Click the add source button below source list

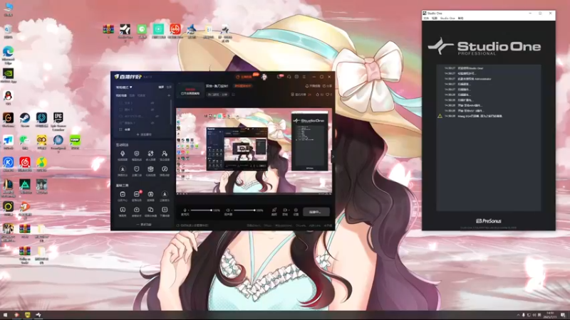144,134
